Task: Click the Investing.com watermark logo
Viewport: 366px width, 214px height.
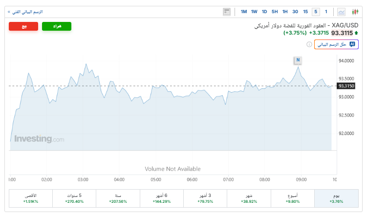Action: 39,139
